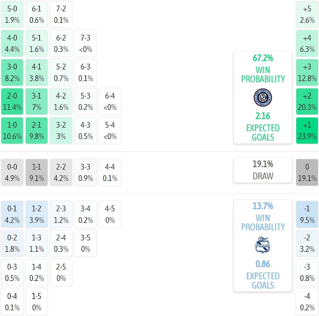The height and width of the screenshot is (316, 319).
Task: Click the New York City FC crest icon
Action: (x=263, y=97)
